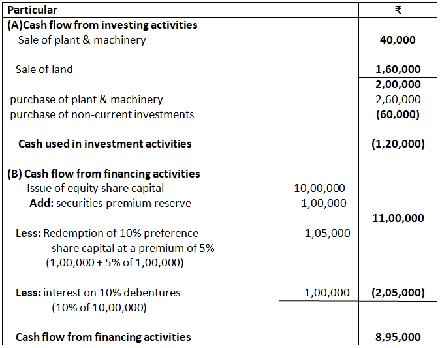The width and height of the screenshot is (440, 348).
Task: Select 'Less: interest on 10% debentures' line
Action: [x=98, y=293]
